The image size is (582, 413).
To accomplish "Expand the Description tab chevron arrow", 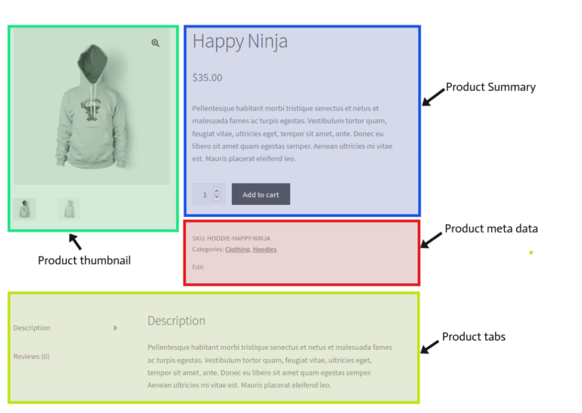I will point(115,328).
